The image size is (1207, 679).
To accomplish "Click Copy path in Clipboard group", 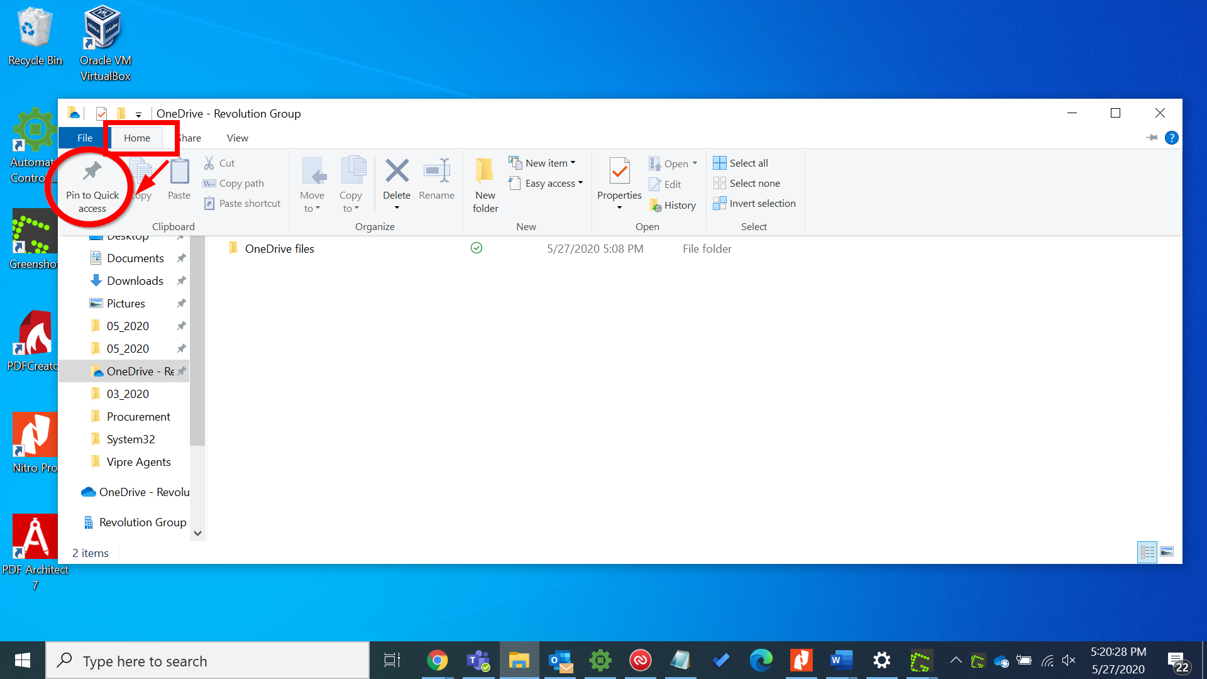I will 233,183.
